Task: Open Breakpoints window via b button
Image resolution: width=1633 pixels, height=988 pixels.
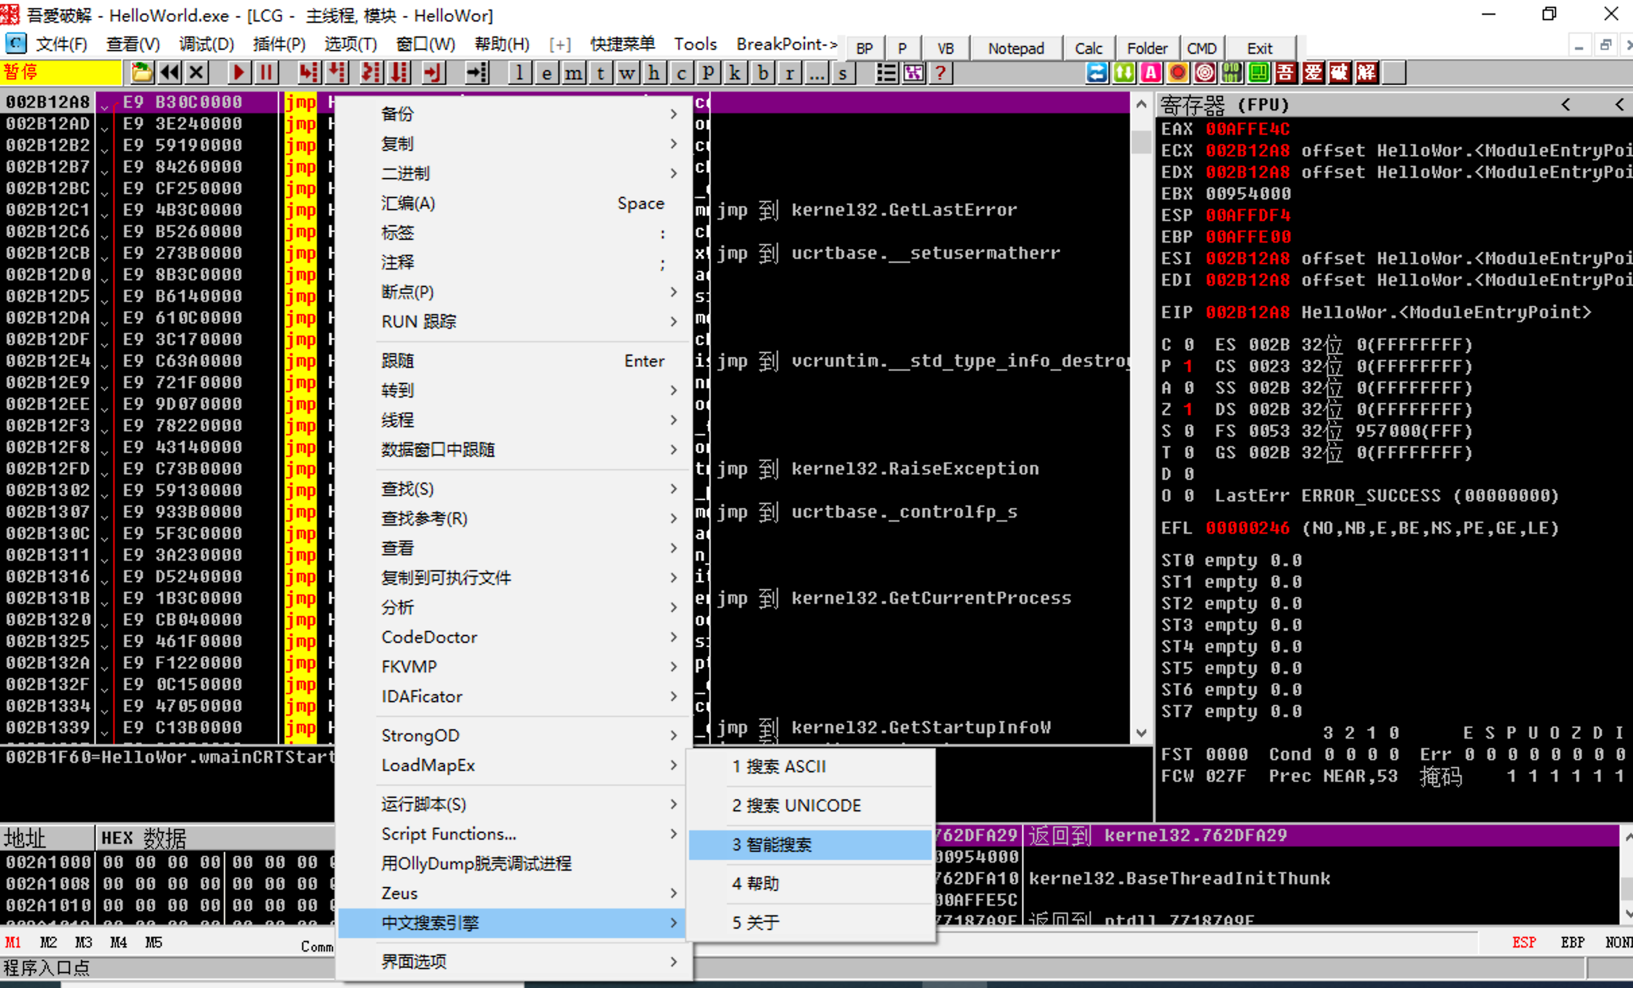Action: click(x=762, y=73)
